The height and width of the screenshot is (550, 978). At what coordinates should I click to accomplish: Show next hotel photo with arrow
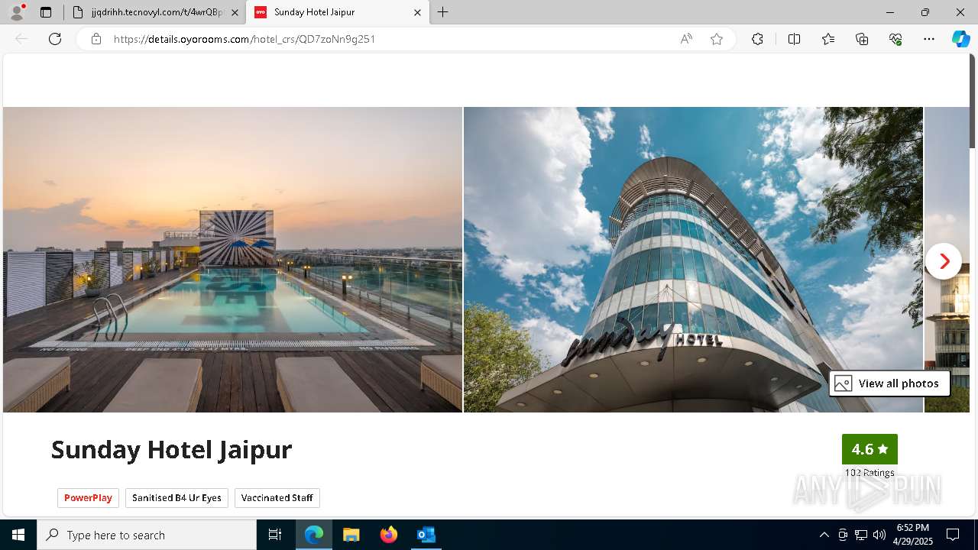944,261
